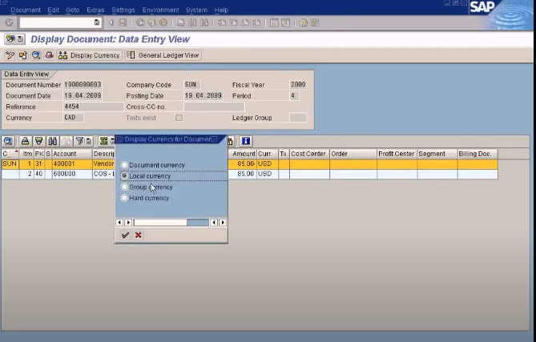Screen dimensions: 536x342
Task: Click the Customize Local Layout icon
Action: point(315,23)
